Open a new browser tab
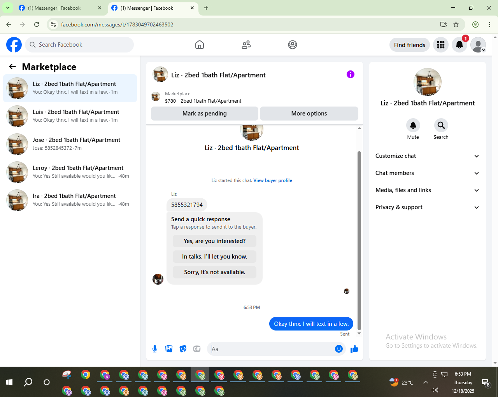Image resolution: width=498 pixels, height=397 pixels. point(206,8)
